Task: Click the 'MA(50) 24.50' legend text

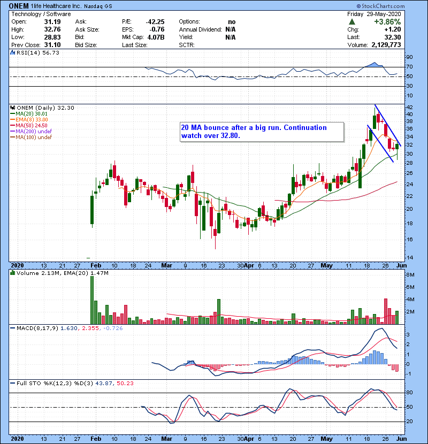Action: click(32, 125)
